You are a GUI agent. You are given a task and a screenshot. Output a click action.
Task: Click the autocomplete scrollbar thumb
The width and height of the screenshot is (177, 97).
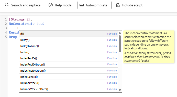pyautogui.click(x=120, y=44)
